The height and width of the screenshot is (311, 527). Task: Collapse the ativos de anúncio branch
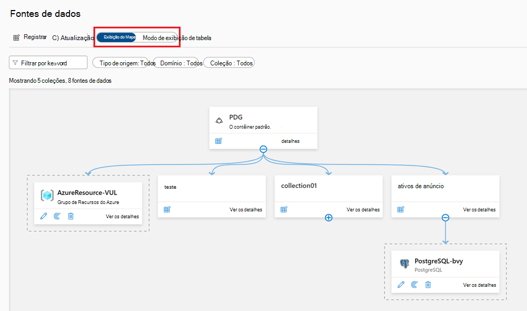(x=445, y=217)
